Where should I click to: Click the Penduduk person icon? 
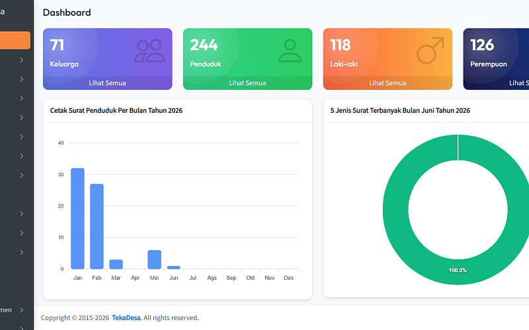click(x=290, y=51)
